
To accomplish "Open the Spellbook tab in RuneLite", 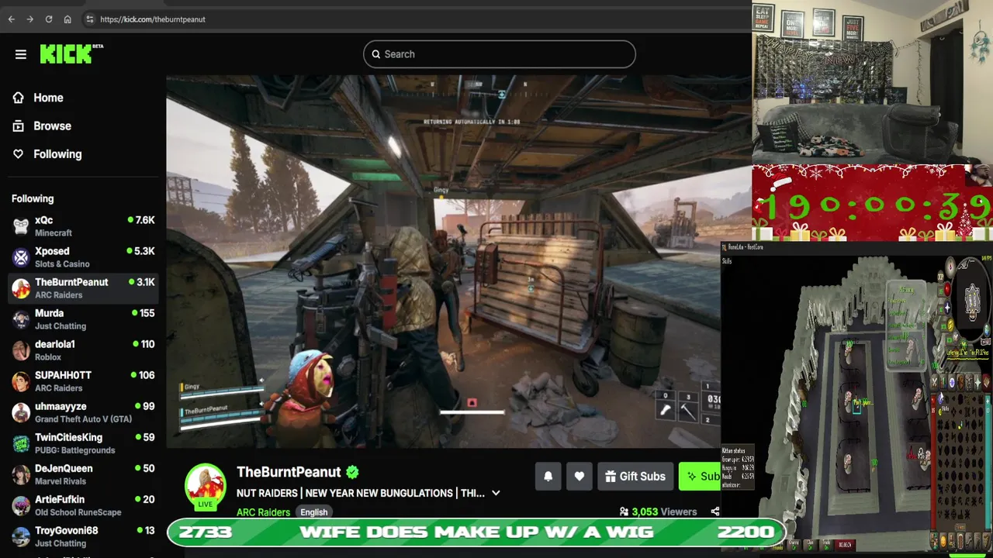I will click(986, 383).
